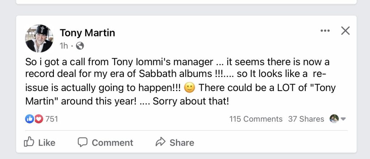Viewport: 370px width, 159px height.
Task: Open the three-dots post options menu
Action: click(325, 31)
